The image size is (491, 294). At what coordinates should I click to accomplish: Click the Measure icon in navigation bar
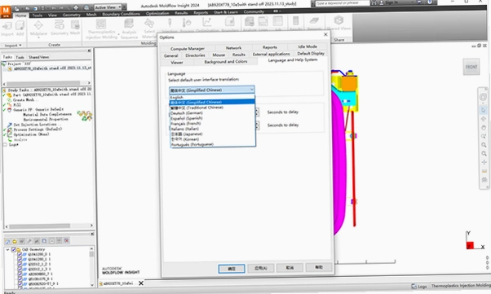point(484,171)
